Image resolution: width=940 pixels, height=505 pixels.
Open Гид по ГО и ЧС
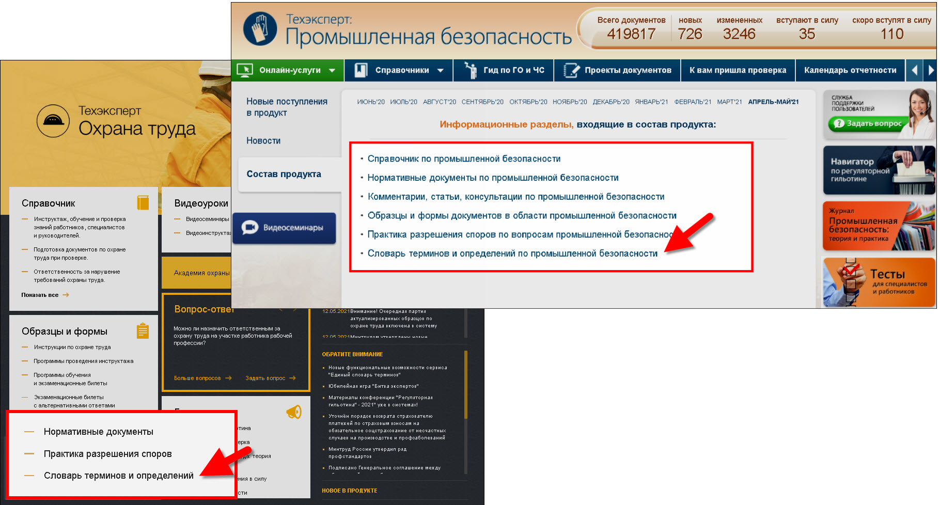504,70
